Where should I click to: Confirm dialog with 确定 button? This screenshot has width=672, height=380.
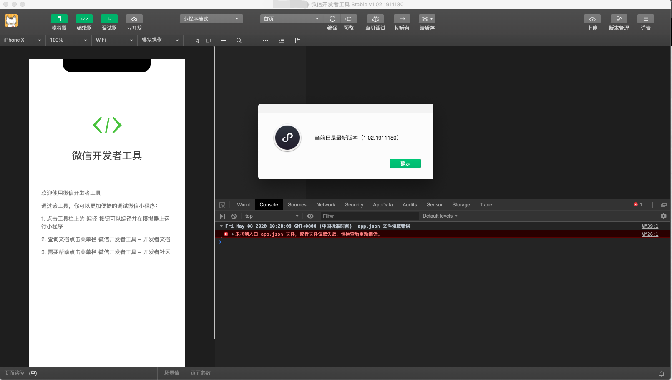click(x=405, y=164)
